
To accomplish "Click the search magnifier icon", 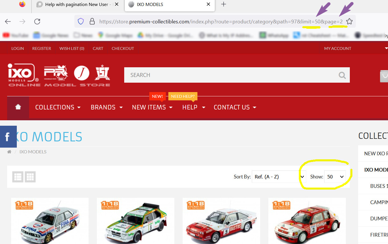I will pos(342,75).
